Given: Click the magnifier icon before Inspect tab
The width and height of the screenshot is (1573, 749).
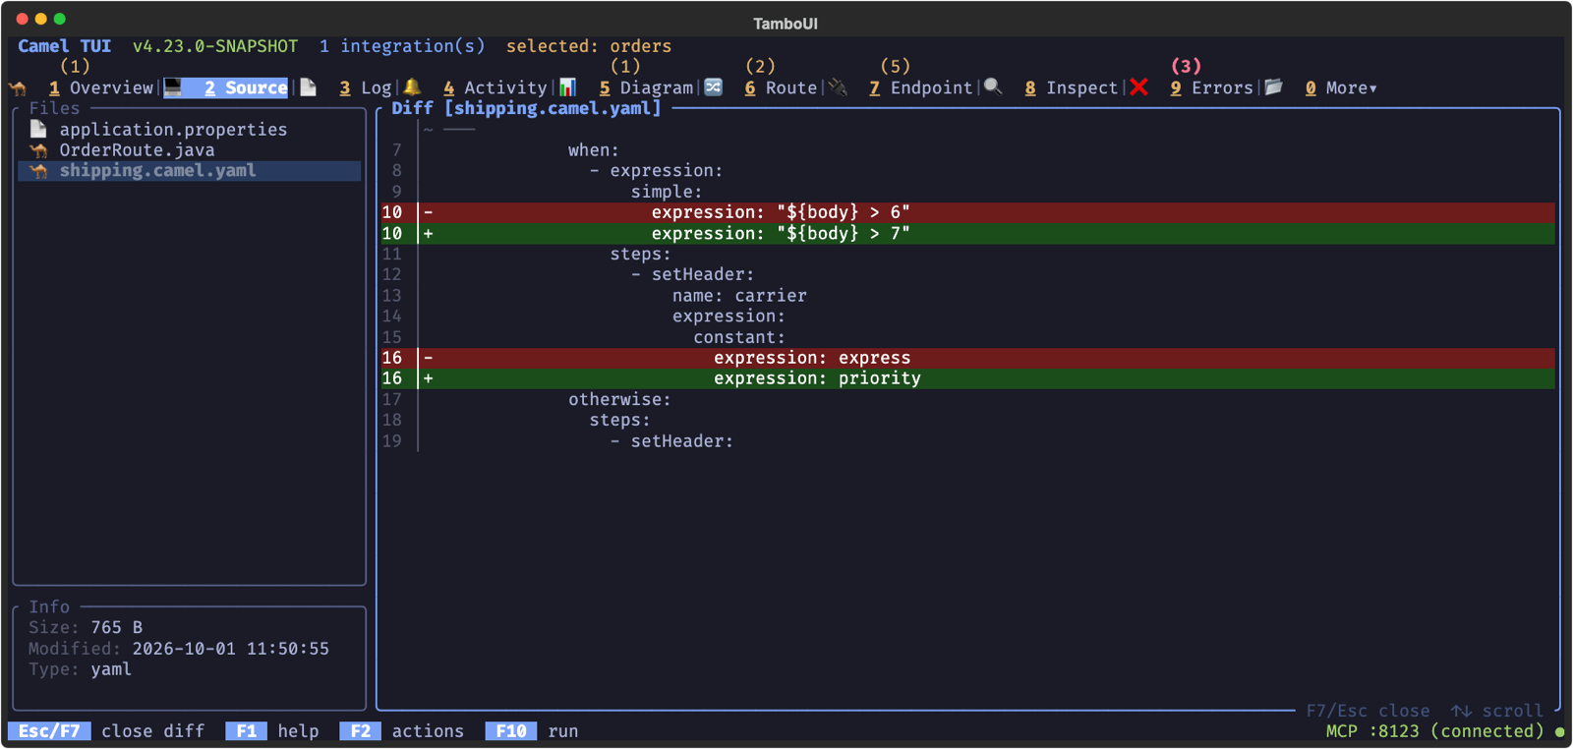Looking at the screenshot, I should tap(993, 87).
